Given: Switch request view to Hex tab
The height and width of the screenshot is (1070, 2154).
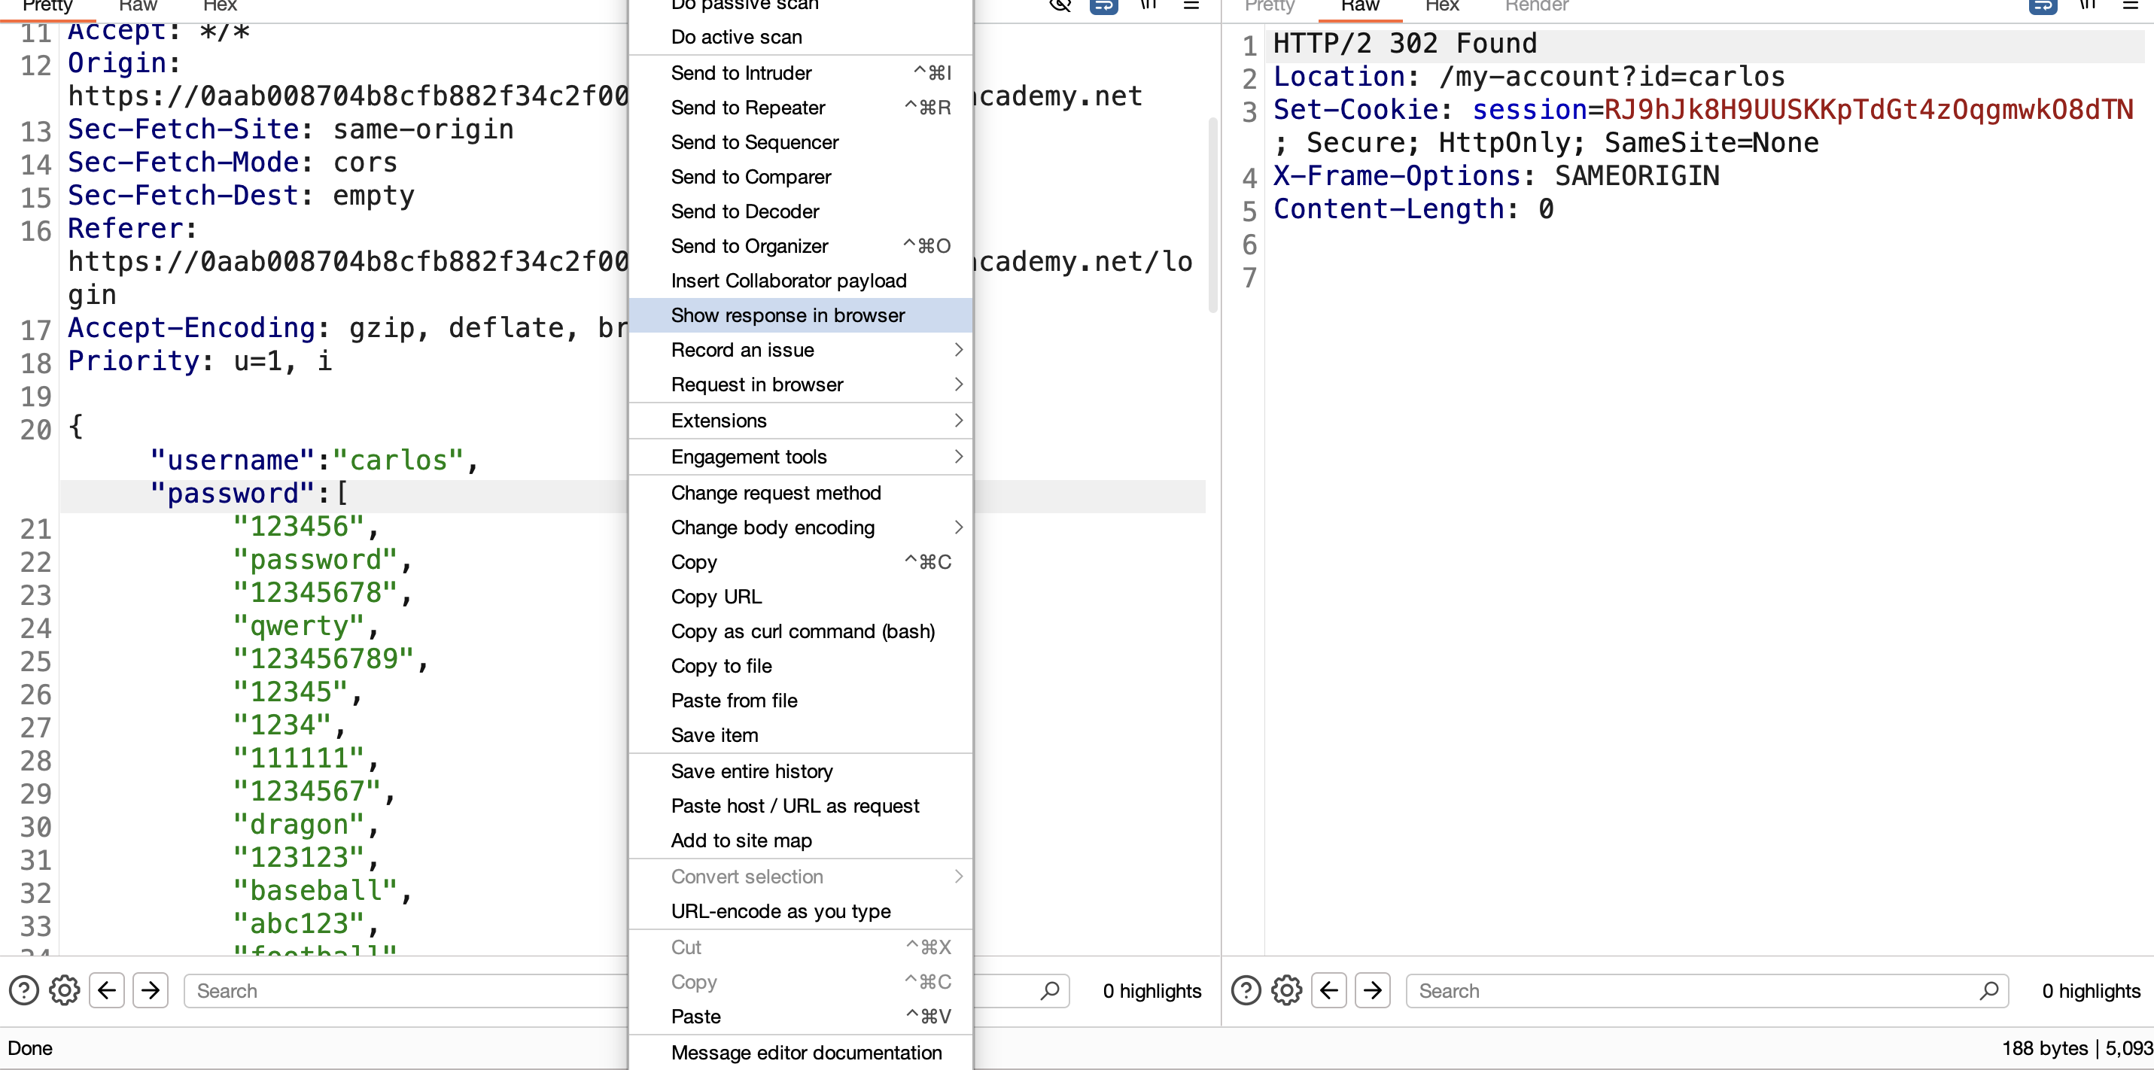Looking at the screenshot, I should pos(220,7).
